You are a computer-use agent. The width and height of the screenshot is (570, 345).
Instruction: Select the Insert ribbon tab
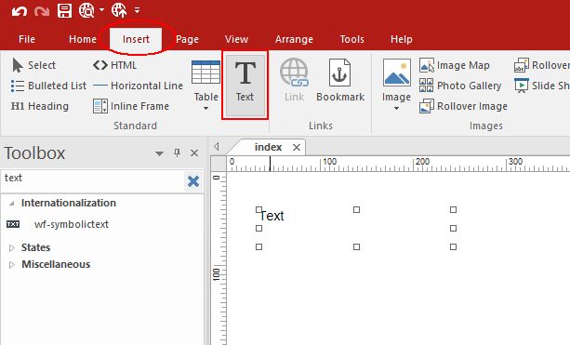point(136,39)
